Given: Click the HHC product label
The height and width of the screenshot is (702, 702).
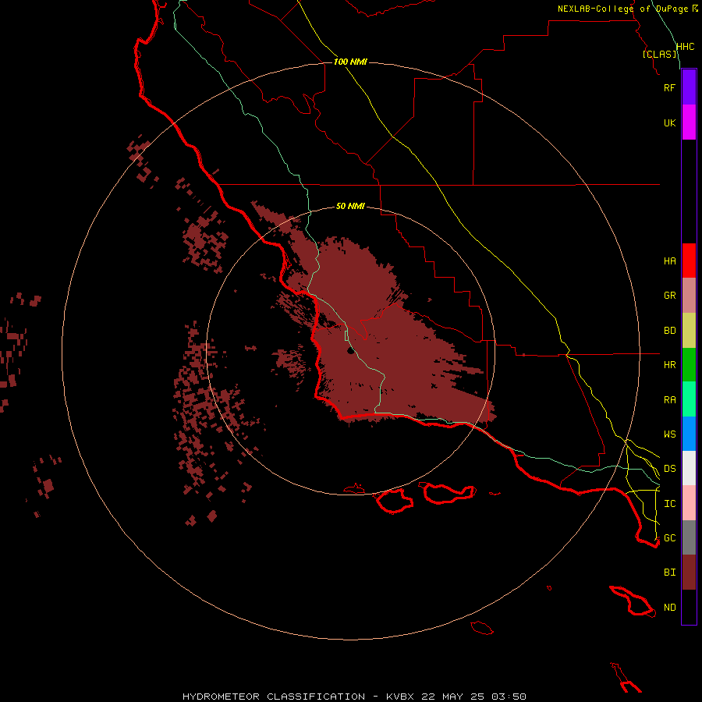Looking at the screenshot, I should (x=685, y=47).
